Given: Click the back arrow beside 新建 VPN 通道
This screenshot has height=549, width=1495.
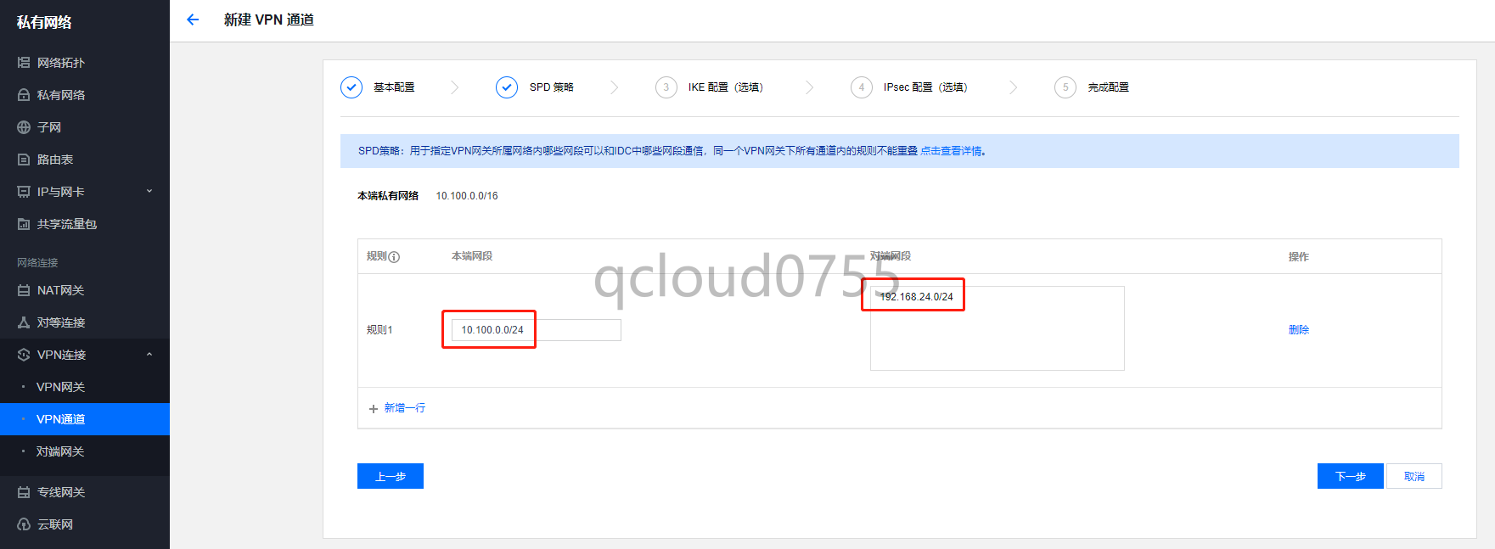Looking at the screenshot, I should 193,20.
